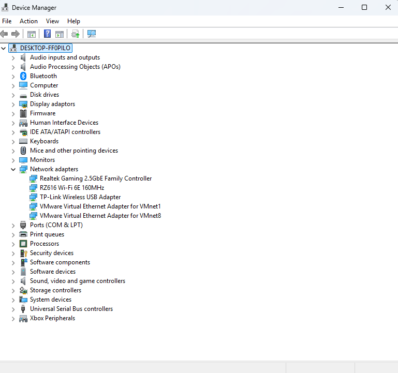The width and height of the screenshot is (398, 373).
Task: Open the View menu
Action: click(52, 21)
